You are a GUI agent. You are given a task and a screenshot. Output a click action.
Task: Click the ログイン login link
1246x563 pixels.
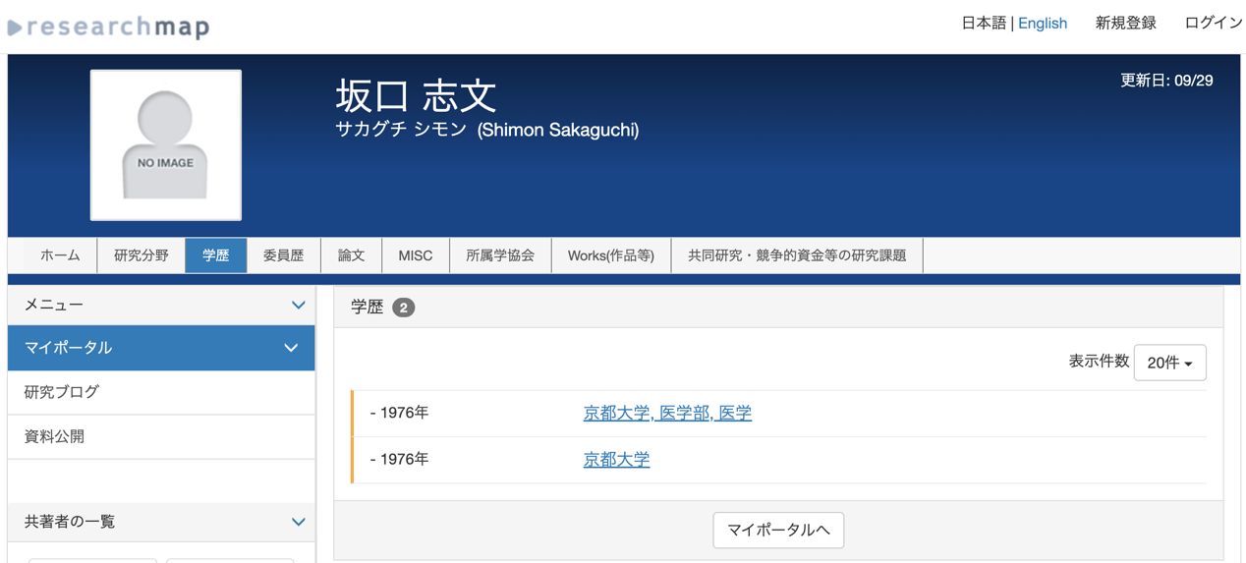coord(1213,23)
